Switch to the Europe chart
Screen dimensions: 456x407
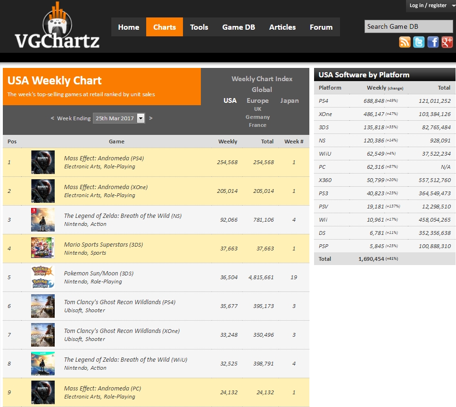coord(257,100)
